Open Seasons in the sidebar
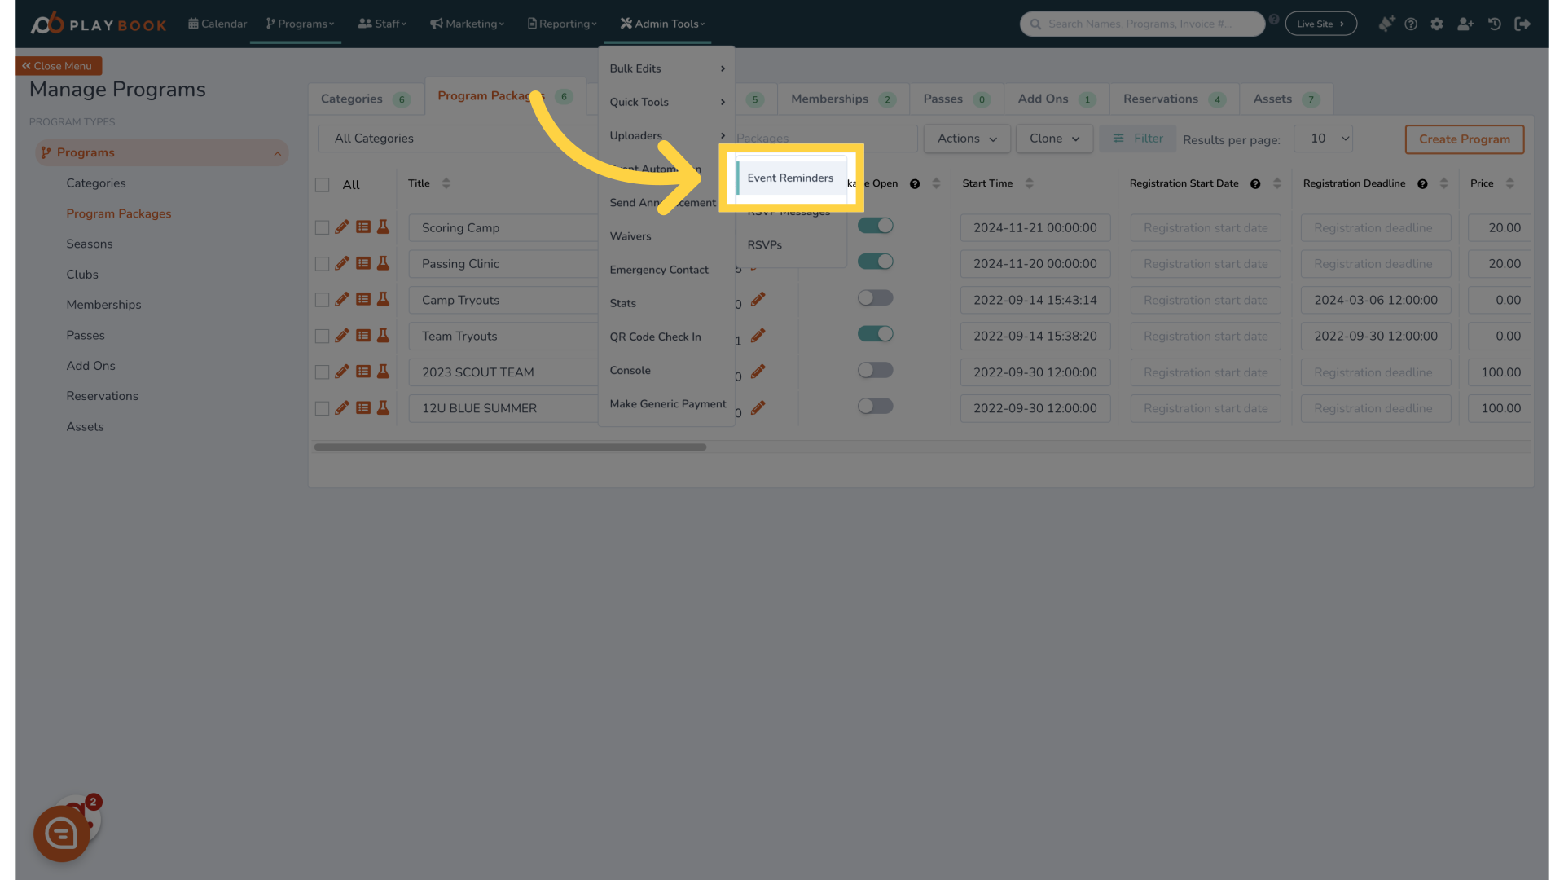This screenshot has height=880, width=1564. click(x=90, y=244)
